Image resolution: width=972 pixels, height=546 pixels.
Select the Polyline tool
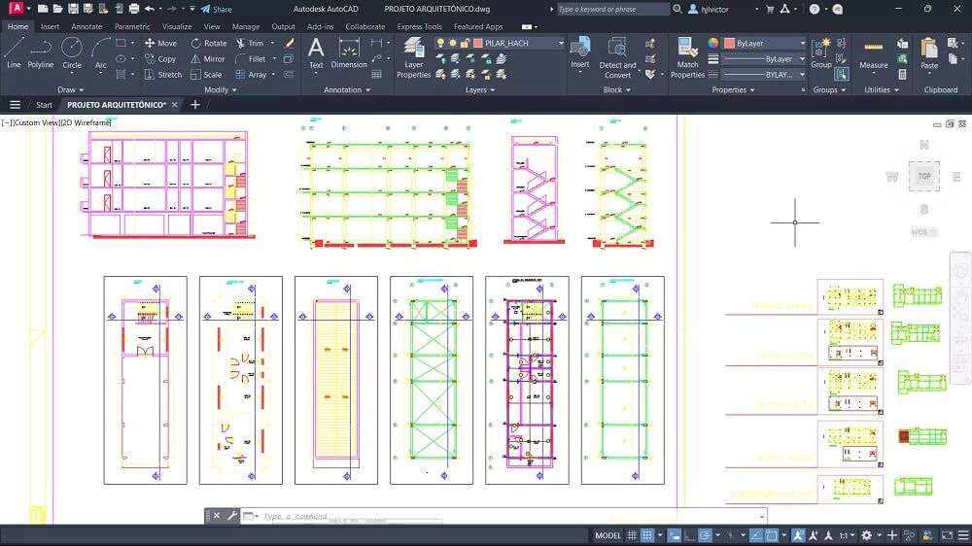coord(40,52)
